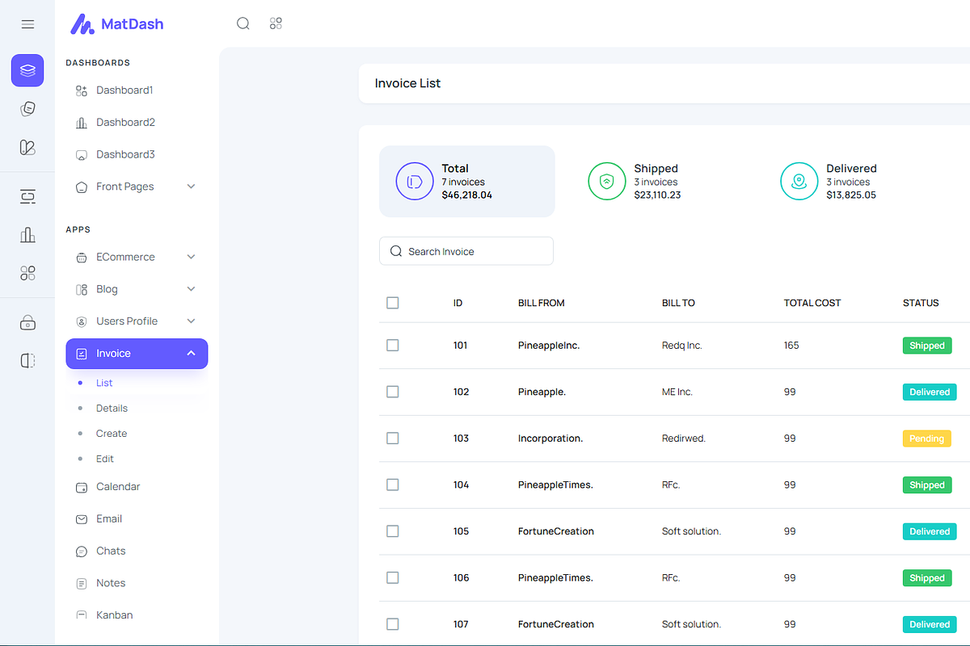Screen dimensions: 970x646
Task: Click the Total invoices circular icon
Action: click(415, 181)
